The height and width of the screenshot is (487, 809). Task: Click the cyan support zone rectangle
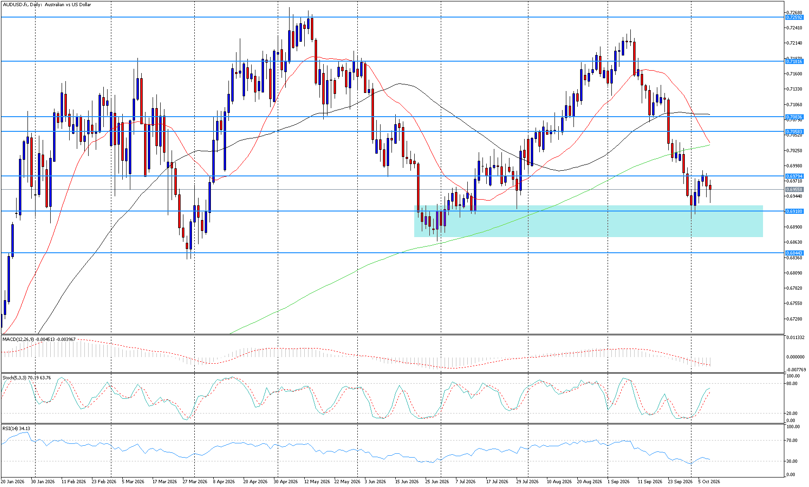(589, 221)
